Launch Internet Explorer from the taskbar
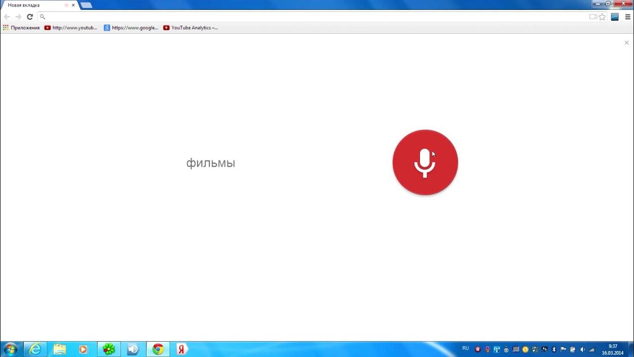This screenshot has height=357, width=634. point(36,349)
